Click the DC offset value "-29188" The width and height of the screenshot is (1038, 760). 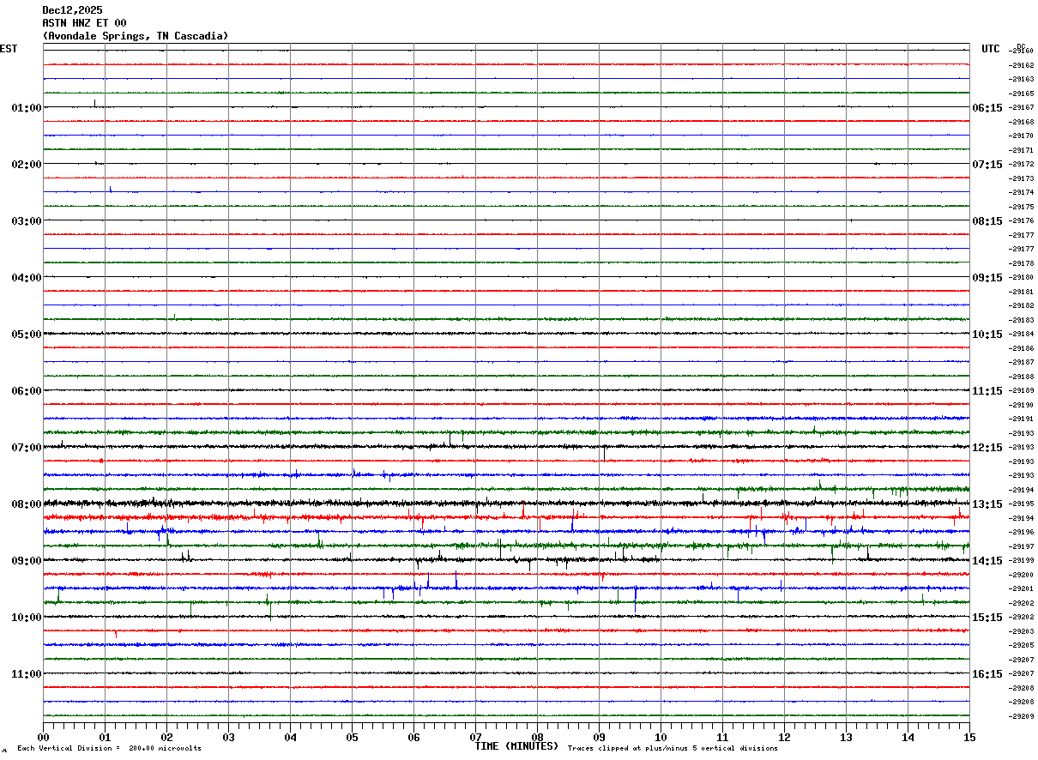pyautogui.click(x=1022, y=377)
